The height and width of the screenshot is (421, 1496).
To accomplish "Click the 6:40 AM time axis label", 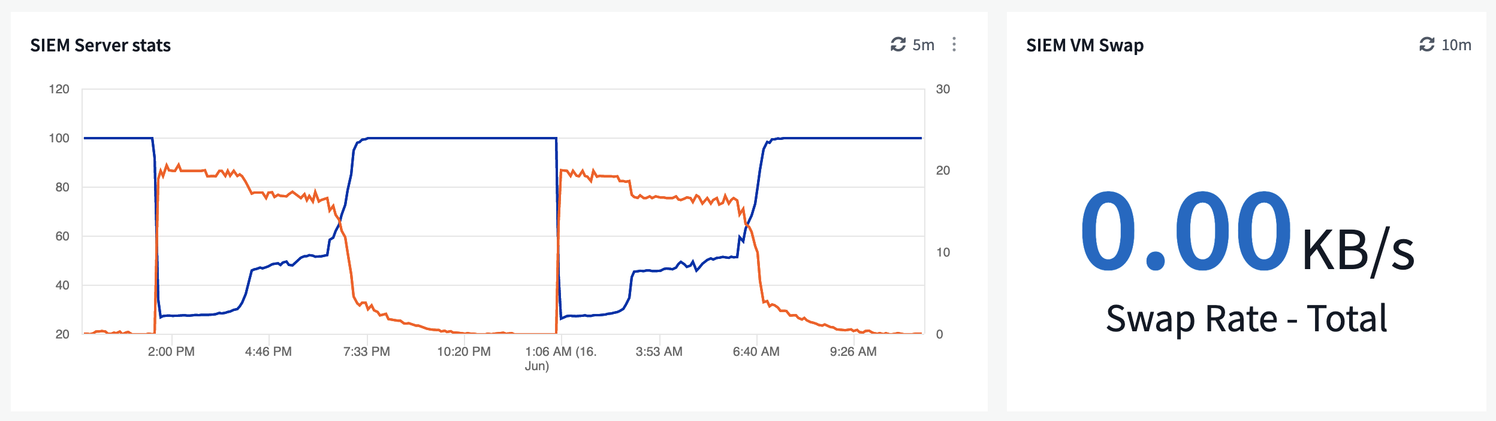I will (756, 352).
